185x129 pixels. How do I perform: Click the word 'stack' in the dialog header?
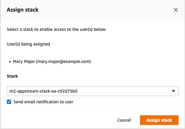point(32,10)
